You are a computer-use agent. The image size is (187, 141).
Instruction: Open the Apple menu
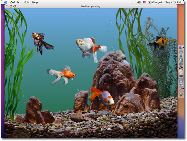(6, 2)
